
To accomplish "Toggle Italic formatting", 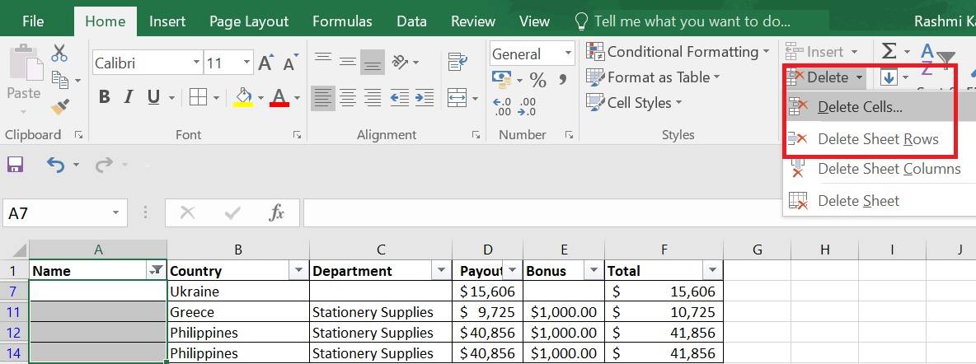I will (129, 97).
